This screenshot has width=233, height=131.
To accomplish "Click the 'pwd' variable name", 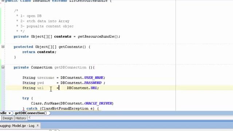I will tap(40, 83).
